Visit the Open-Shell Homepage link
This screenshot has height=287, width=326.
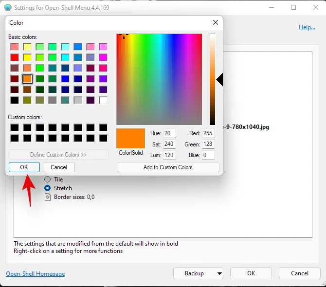click(x=35, y=274)
